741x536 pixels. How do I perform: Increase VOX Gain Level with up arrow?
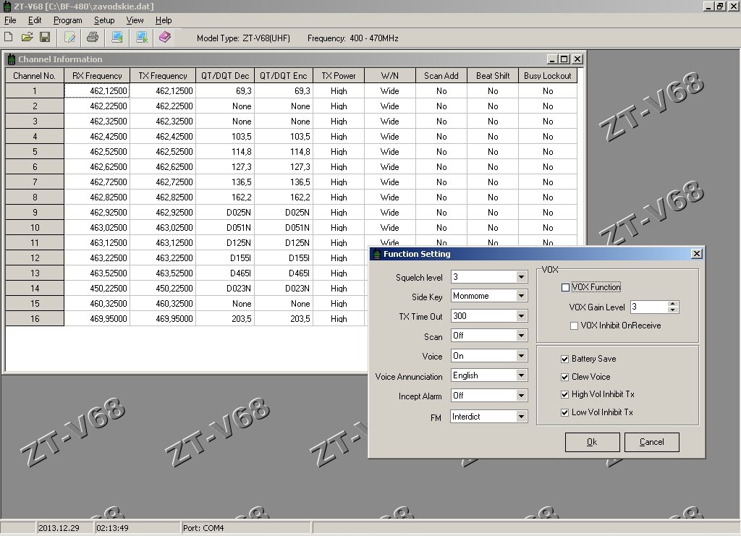pos(674,304)
